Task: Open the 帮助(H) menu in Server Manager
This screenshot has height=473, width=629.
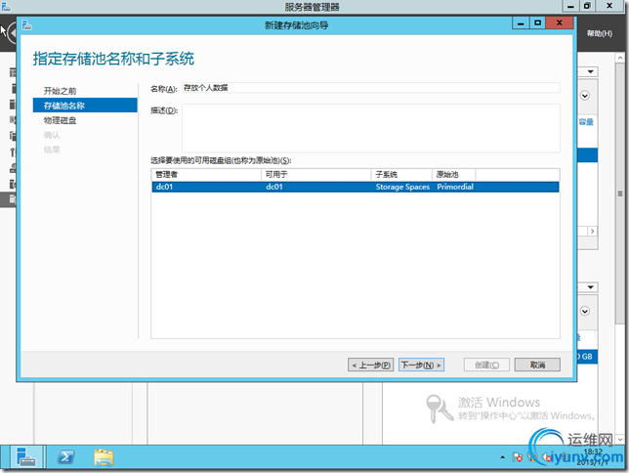Action: [600, 33]
